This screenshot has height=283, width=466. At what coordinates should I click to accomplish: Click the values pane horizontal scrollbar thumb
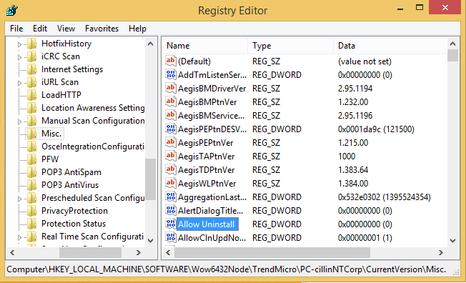(x=272, y=253)
